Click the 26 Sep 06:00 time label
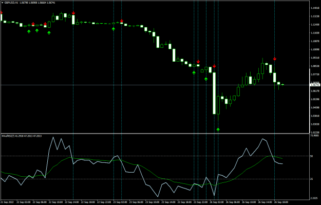 coord(233,202)
